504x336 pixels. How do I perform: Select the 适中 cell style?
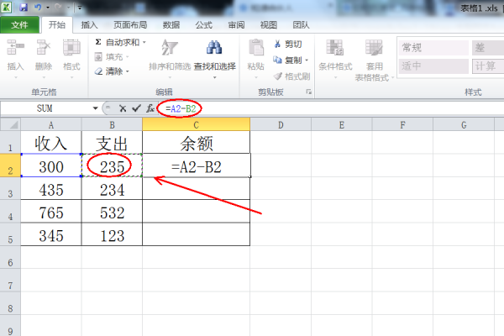(x=433, y=66)
